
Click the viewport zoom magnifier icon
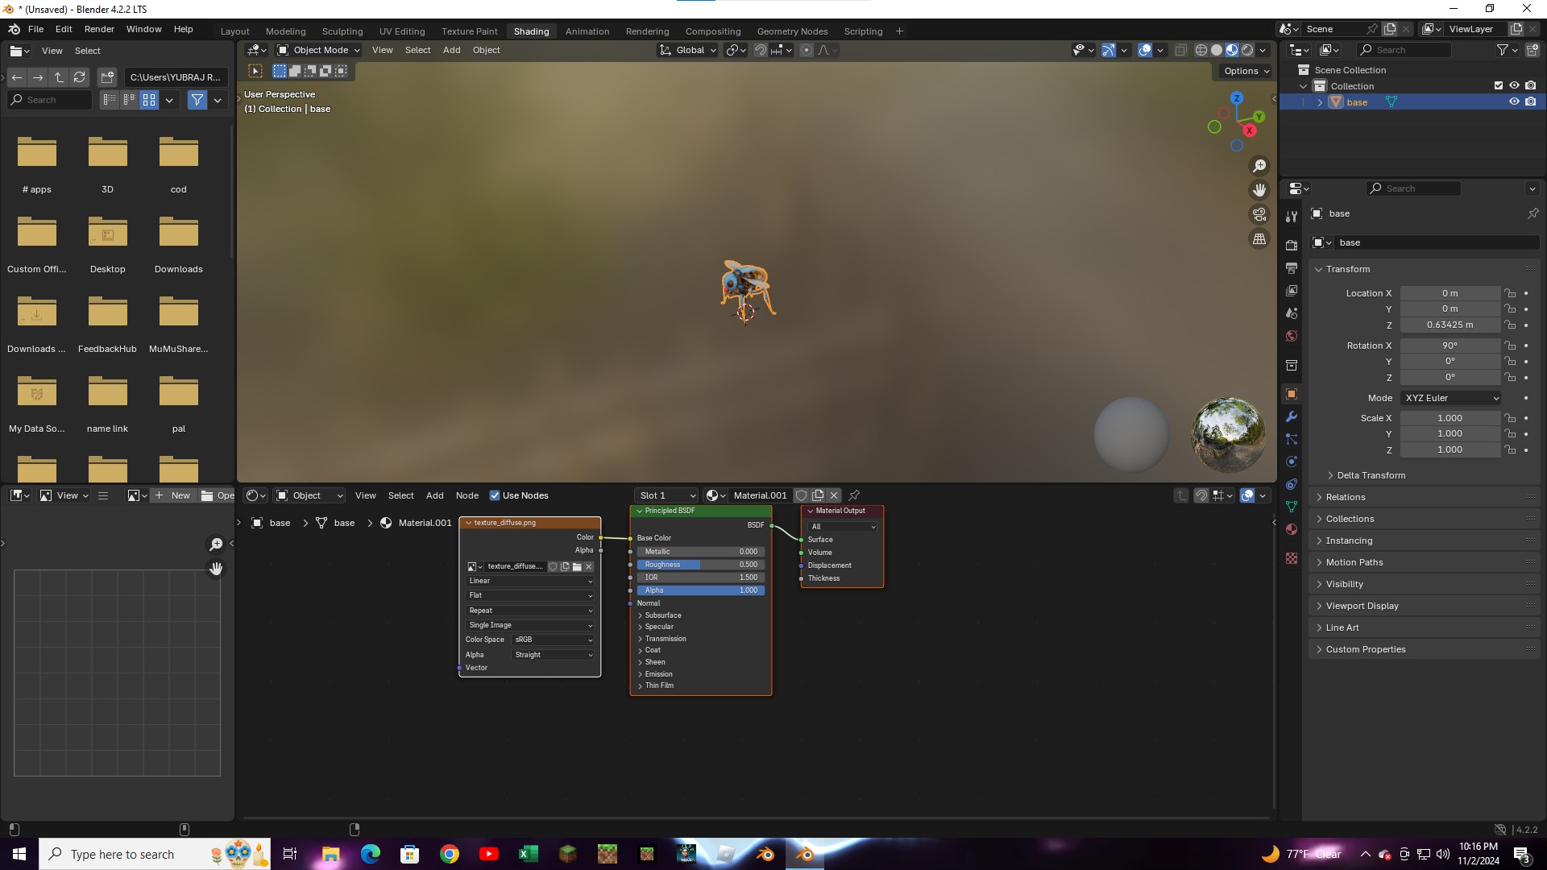click(1259, 166)
